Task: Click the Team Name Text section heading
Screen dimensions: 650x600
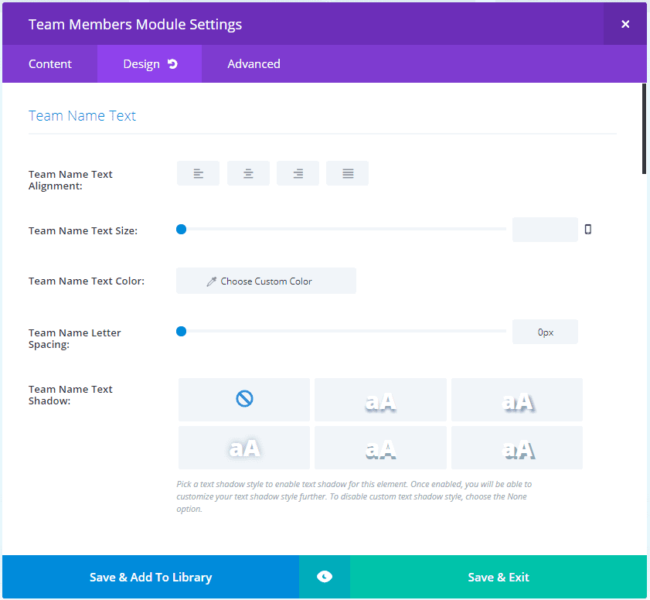Action: coord(82,116)
